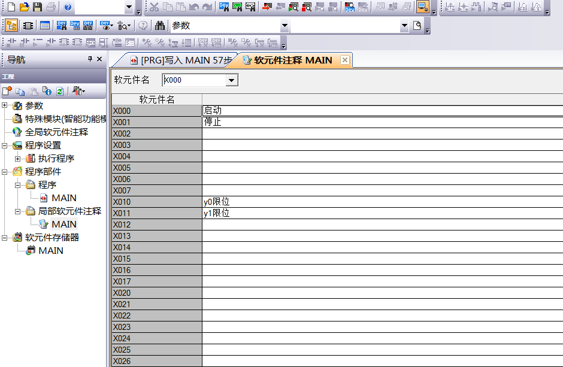Click the Save project floppy disk icon
Viewport: 563px width, 367px height.
click(x=37, y=7)
